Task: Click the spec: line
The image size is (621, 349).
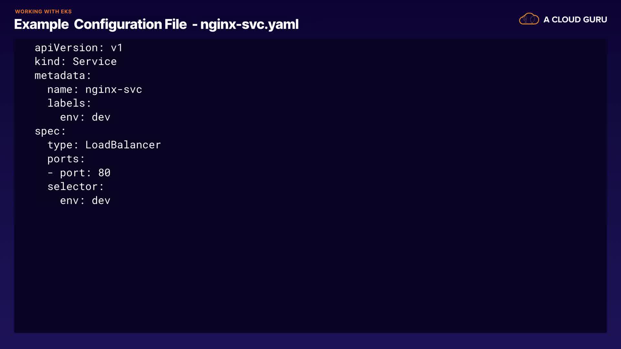Action: (50, 131)
